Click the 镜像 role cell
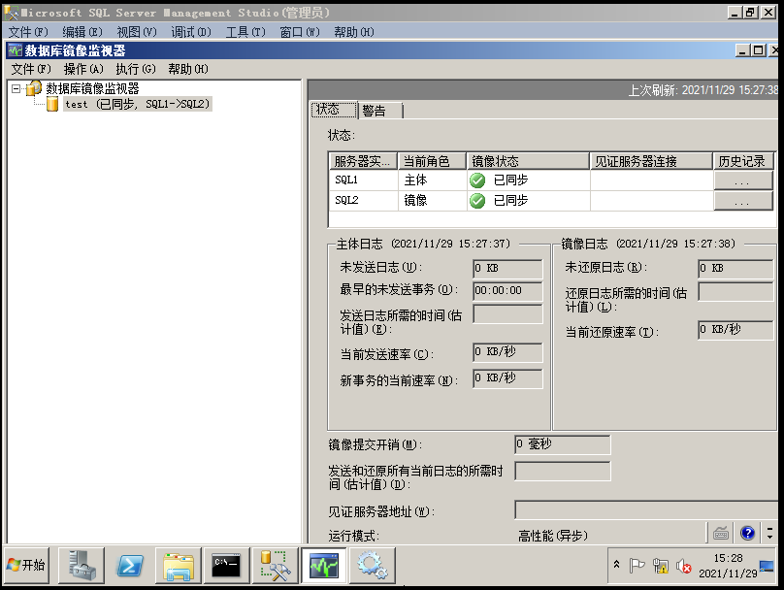Screen dimensions: 784x590 coord(432,201)
